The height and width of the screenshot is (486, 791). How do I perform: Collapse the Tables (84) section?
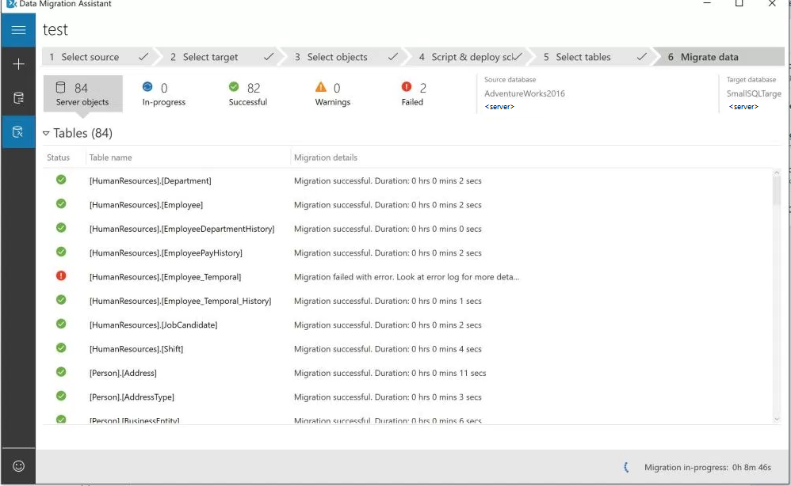46,134
